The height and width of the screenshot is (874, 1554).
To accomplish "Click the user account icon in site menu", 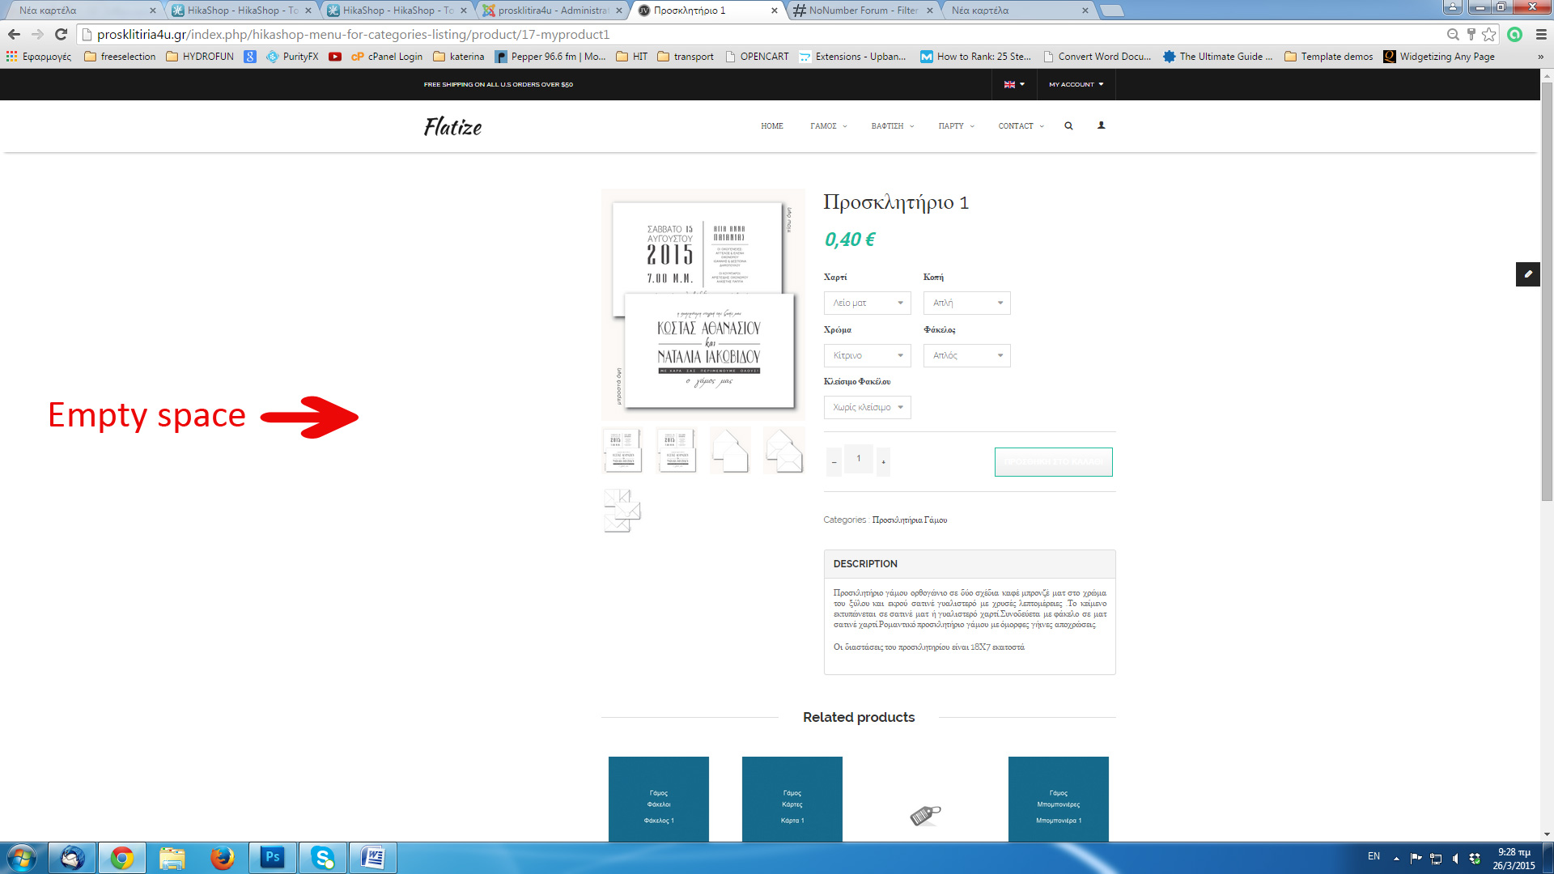I will click(x=1101, y=125).
